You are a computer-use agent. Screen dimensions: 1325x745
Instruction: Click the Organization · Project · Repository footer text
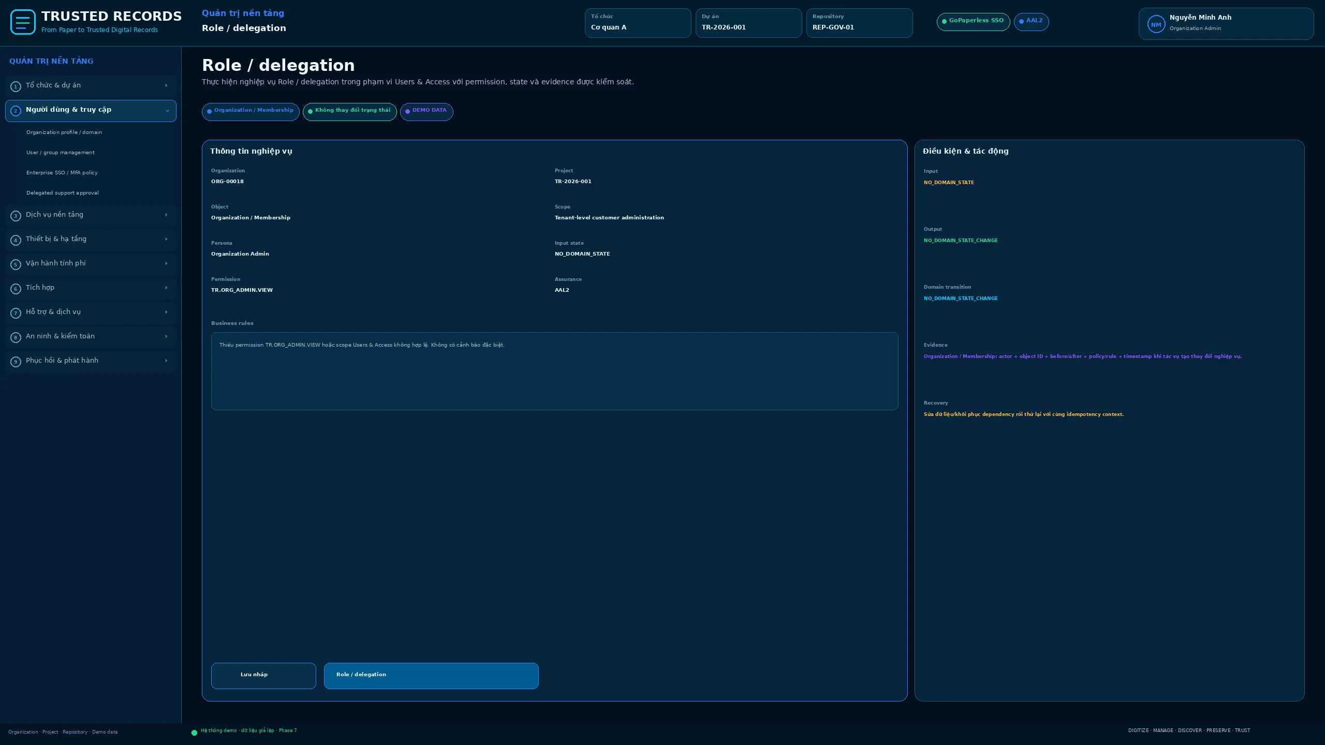pos(63,732)
